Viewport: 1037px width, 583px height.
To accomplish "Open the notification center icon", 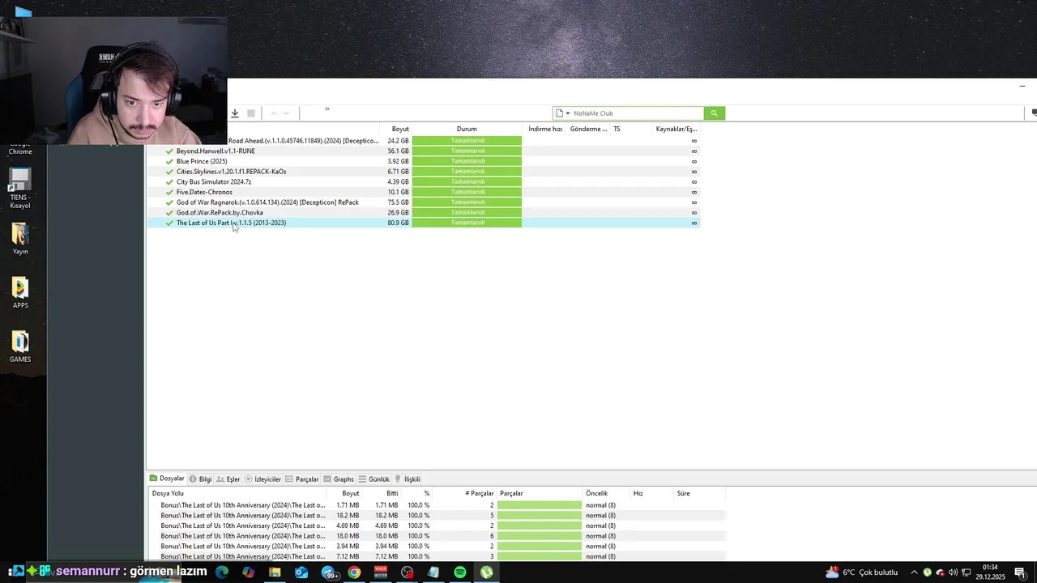I will click(1020, 572).
